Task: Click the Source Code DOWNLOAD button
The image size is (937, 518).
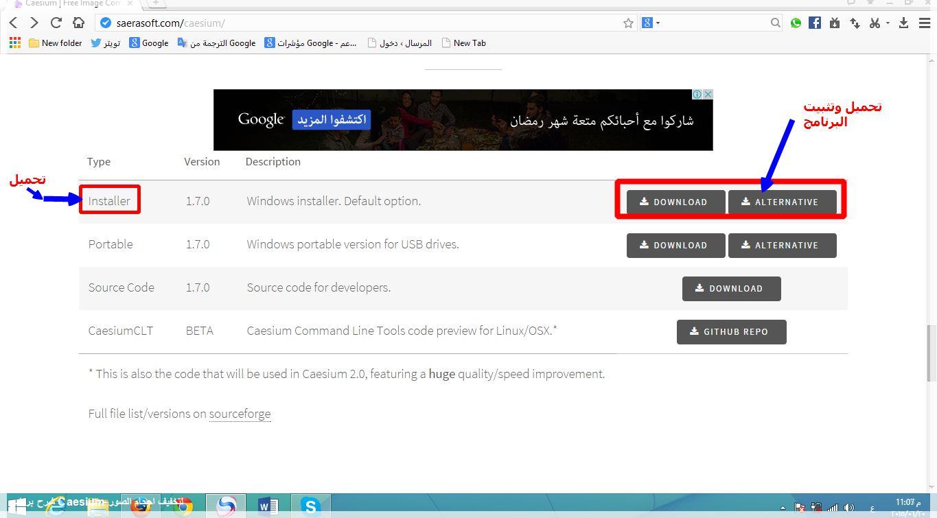Action: click(731, 288)
